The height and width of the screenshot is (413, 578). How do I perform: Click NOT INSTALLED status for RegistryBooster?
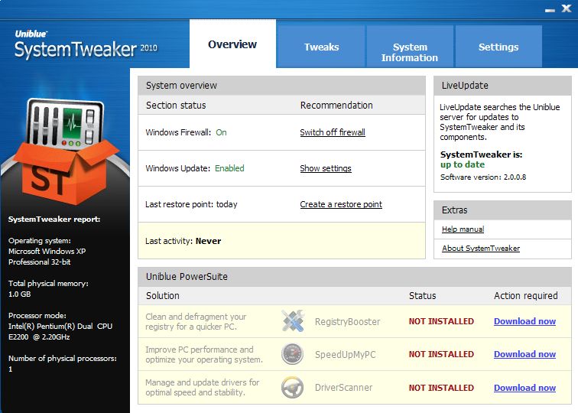(441, 321)
